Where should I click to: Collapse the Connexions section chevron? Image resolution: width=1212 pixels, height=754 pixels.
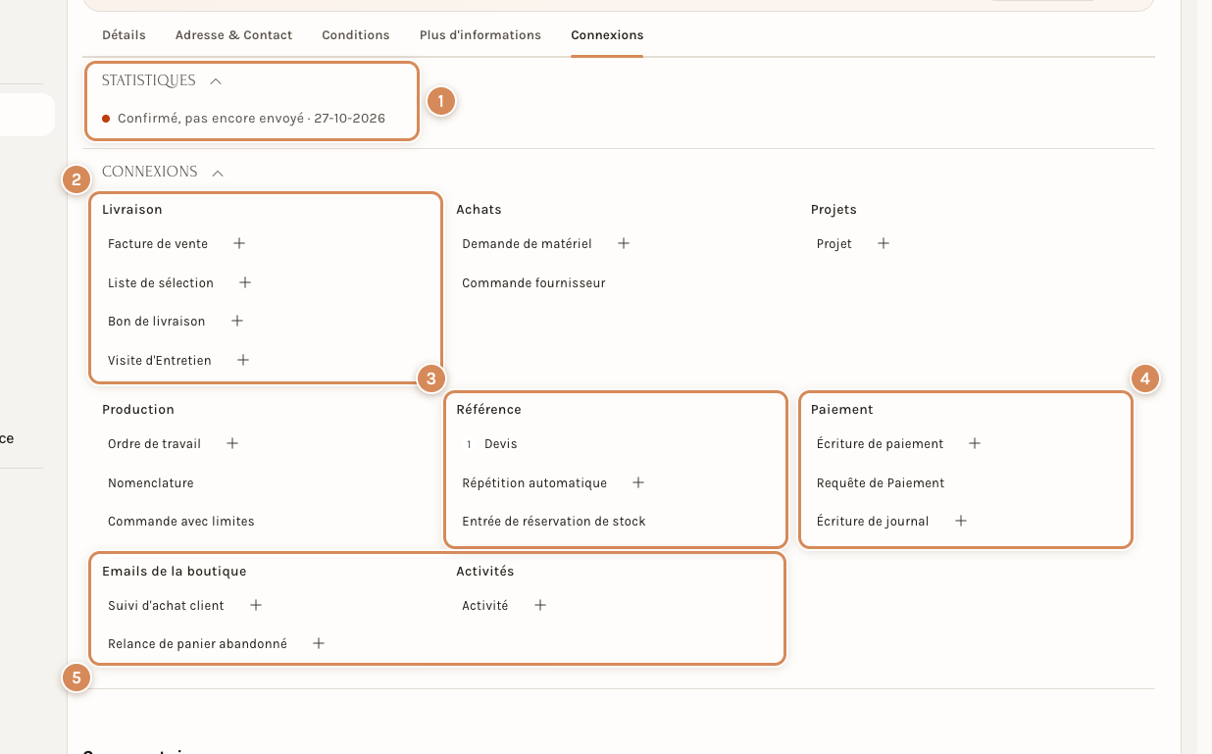(x=218, y=173)
